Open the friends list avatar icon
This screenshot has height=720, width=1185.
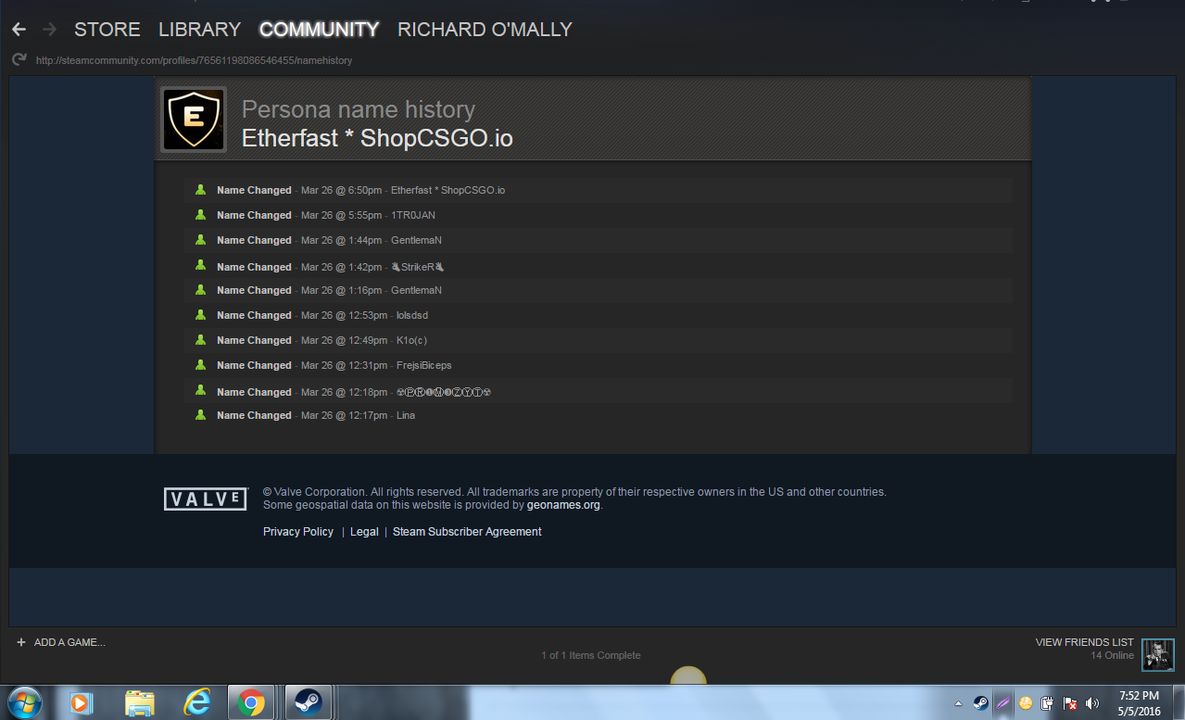(1157, 654)
